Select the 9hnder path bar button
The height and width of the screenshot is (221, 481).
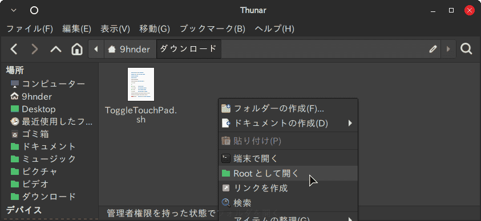(x=130, y=49)
